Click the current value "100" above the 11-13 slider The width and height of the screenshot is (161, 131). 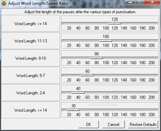[x=106, y=37]
